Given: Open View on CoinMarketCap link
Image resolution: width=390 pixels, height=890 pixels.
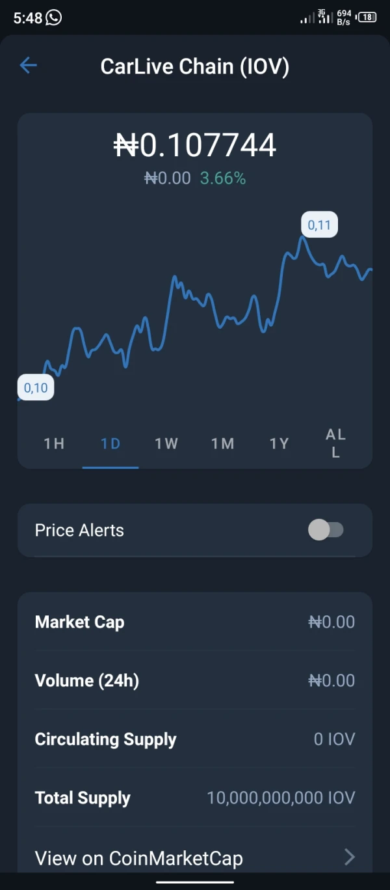Looking at the screenshot, I should [x=139, y=858].
